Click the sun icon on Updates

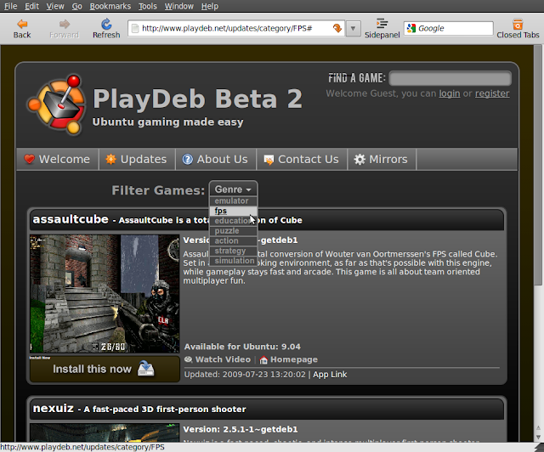pyautogui.click(x=110, y=159)
